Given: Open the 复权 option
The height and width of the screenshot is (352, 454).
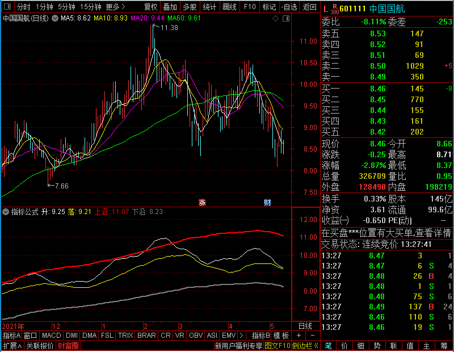Looking at the screenshot, I should point(150,7).
